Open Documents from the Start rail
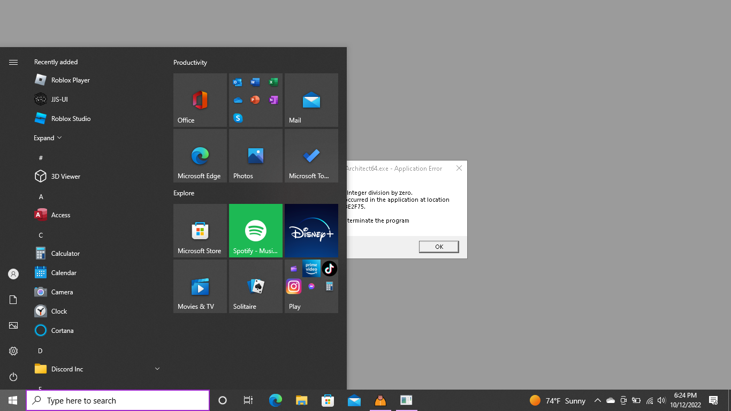 click(13, 300)
